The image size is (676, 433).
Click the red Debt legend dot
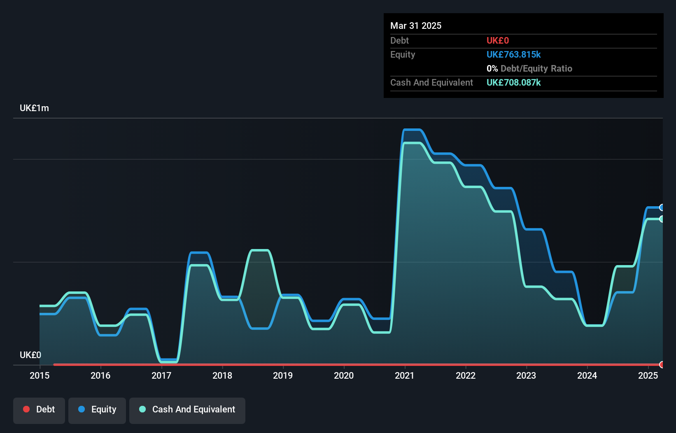click(26, 409)
